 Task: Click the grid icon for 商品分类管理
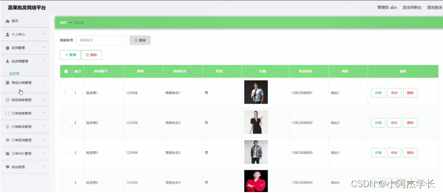point(7,83)
